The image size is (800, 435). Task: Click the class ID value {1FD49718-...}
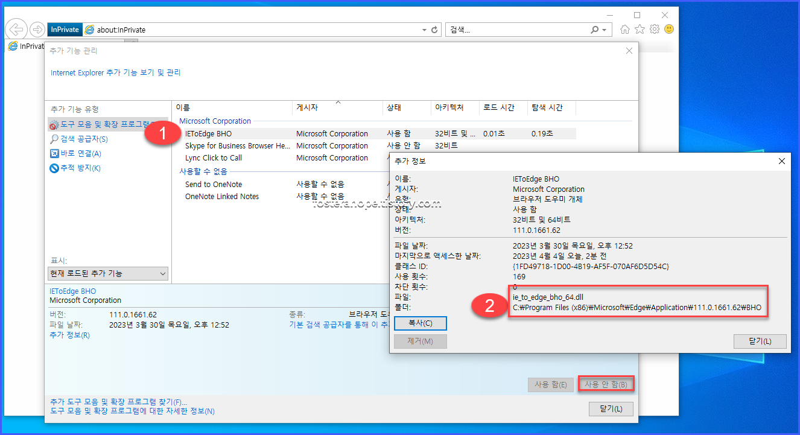tap(591, 267)
